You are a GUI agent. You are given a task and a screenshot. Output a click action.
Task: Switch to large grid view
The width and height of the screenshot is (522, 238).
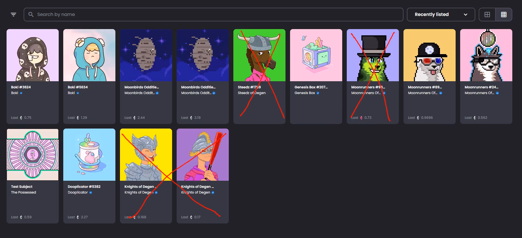487,15
